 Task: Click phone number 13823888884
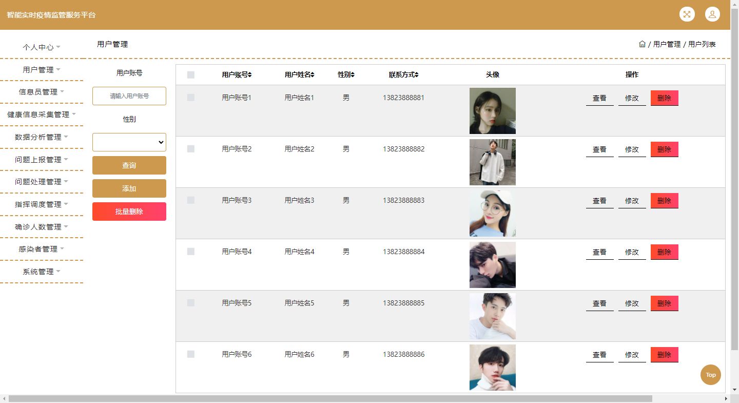point(403,252)
